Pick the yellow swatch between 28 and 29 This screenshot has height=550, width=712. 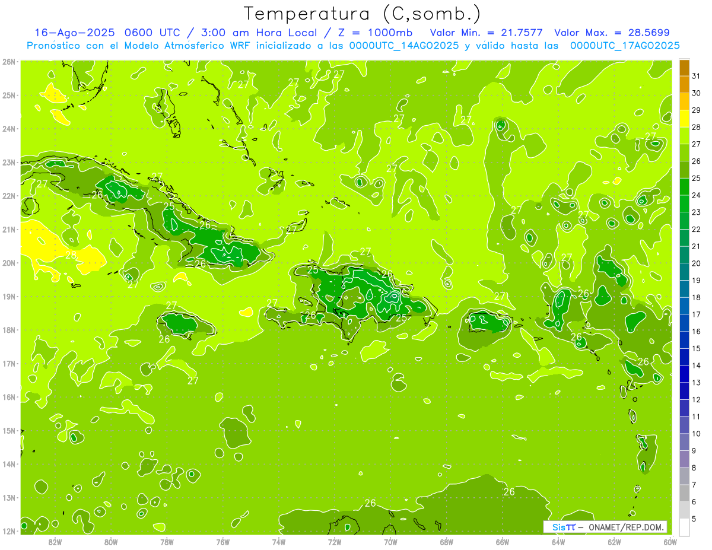tap(684, 119)
